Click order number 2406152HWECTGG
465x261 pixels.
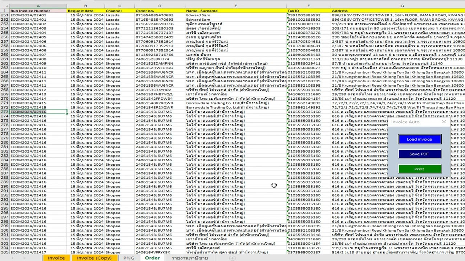pyautogui.click(x=160, y=68)
